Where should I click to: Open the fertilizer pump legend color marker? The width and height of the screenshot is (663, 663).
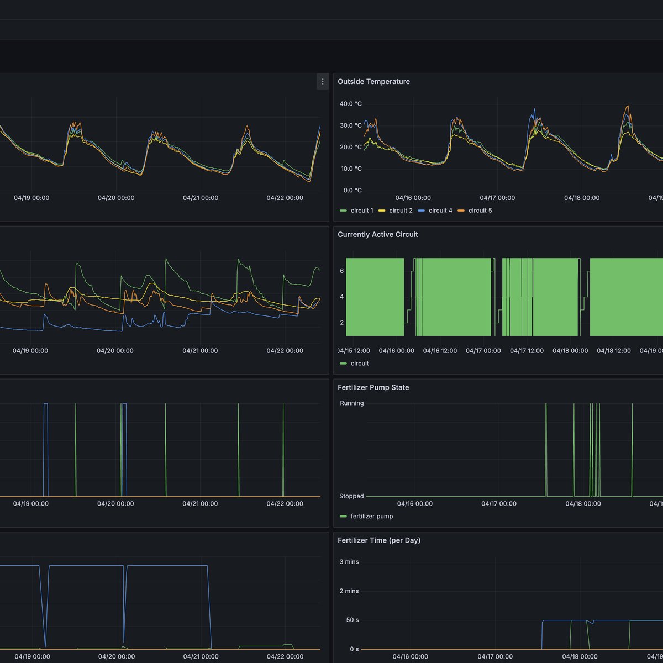(x=343, y=516)
